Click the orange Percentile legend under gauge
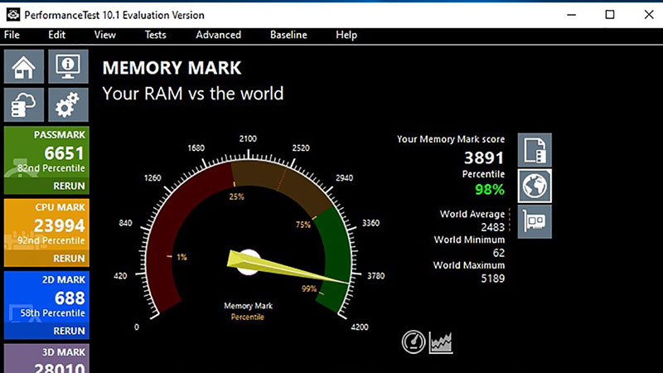The height and width of the screenshot is (373, 663). point(247,317)
